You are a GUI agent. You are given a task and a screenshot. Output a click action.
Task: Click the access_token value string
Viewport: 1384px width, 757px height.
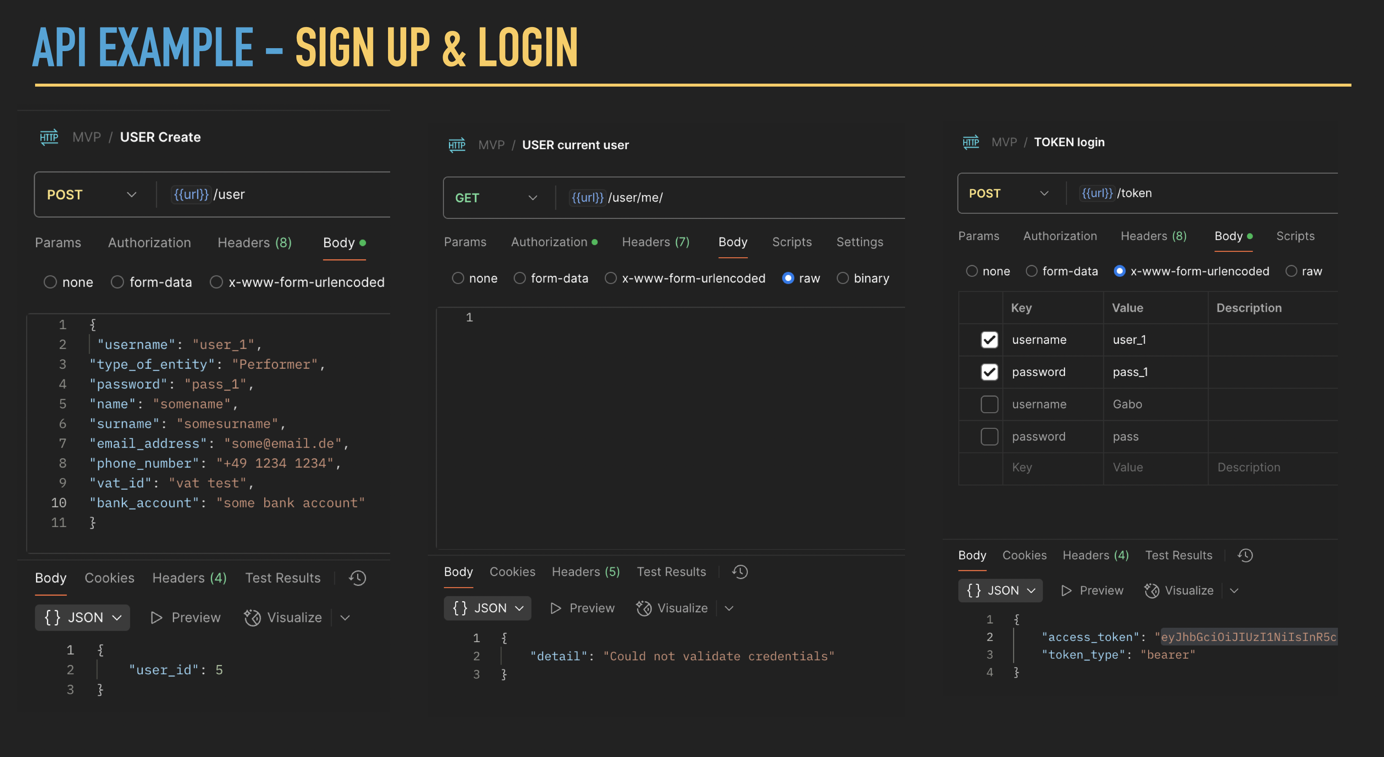[x=1246, y=637]
